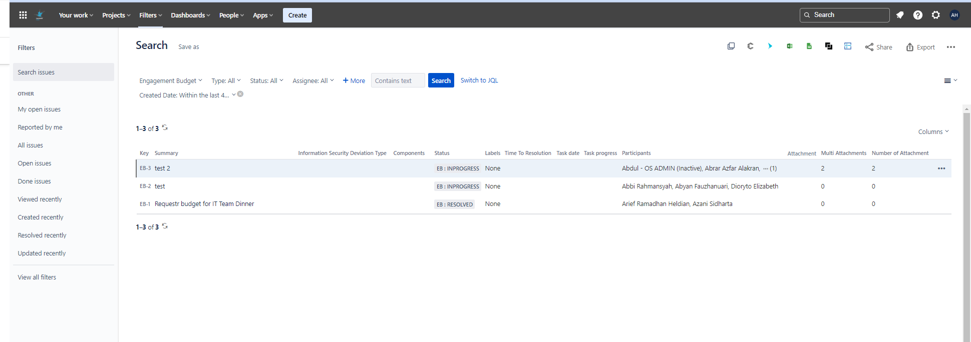Viewport: 971px width, 342px height.
Task: Expand the Created Date filter dropdown
Action: point(187,95)
